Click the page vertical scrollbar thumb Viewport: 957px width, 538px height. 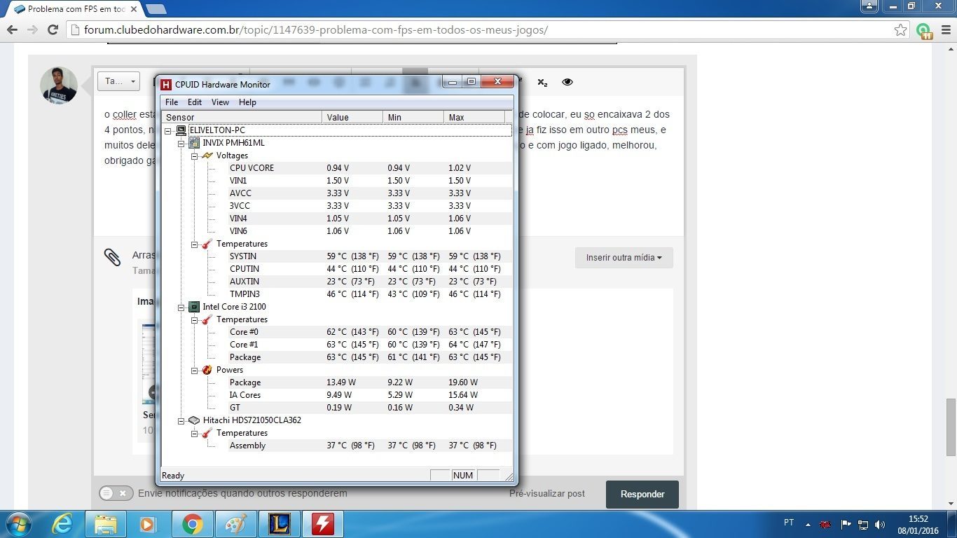pyautogui.click(x=951, y=427)
